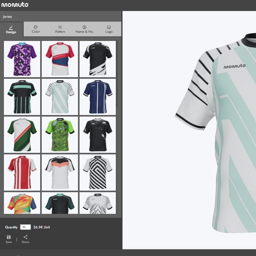The width and height of the screenshot is (256, 256).
Task: Click the 3D jersey preview
Action: point(215,132)
